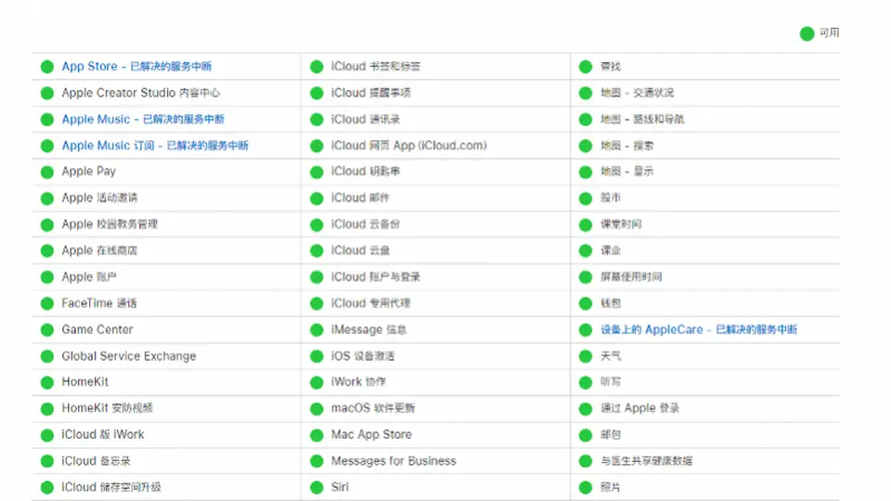891x501 pixels.
Task: Select the iCloud 邮件 entry
Action: click(360, 198)
